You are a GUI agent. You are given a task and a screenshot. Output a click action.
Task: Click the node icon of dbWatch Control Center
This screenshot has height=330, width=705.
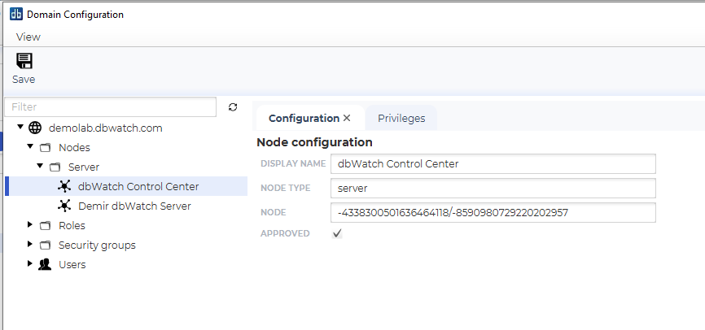click(64, 186)
